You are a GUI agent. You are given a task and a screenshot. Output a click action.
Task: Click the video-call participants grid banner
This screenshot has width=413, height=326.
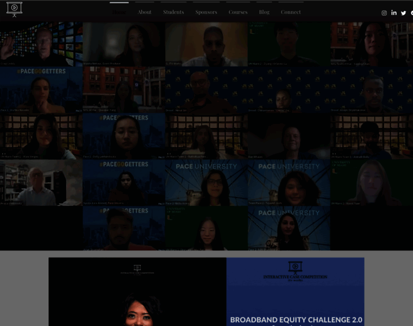pos(206,136)
